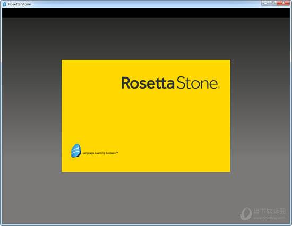This screenshot has height=226, width=292.
Task: Click the Rosetta Stone title bar icon
Action: point(4,4)
